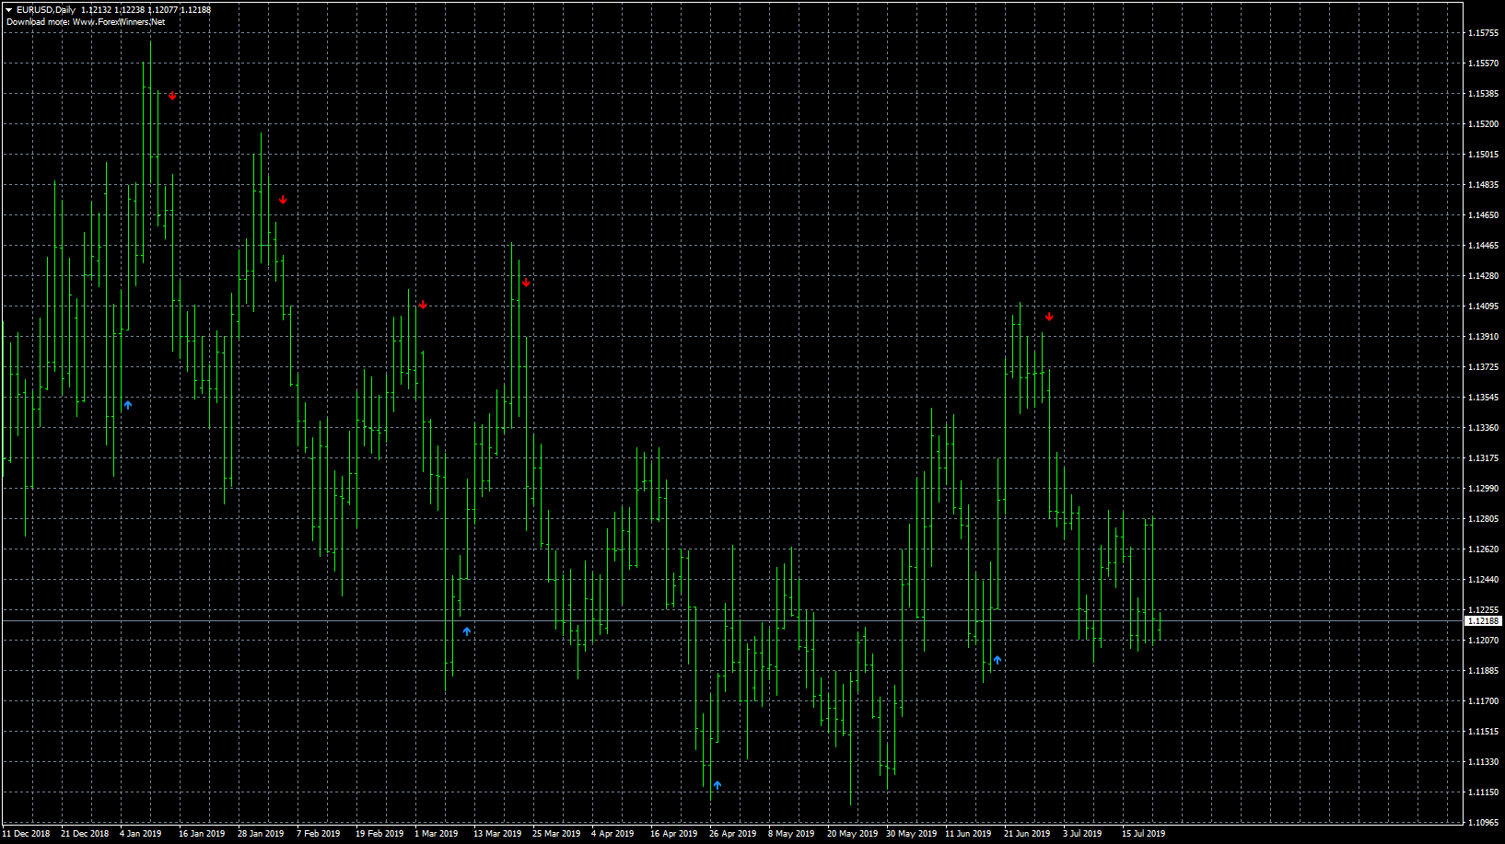Click the 1.12805 price label
The image size is (1505, 844).
[x=1483, y=519]
